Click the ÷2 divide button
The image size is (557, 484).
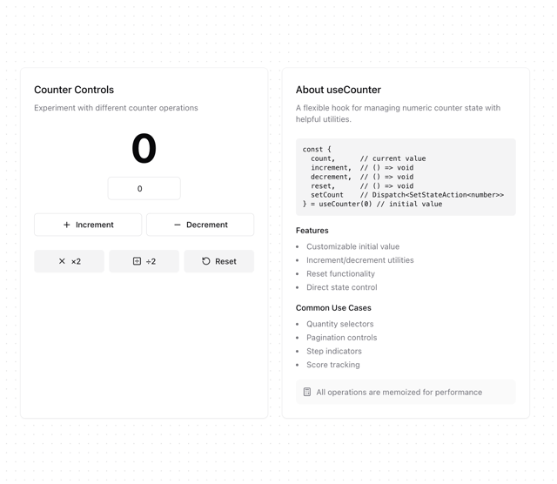point(144,261)
